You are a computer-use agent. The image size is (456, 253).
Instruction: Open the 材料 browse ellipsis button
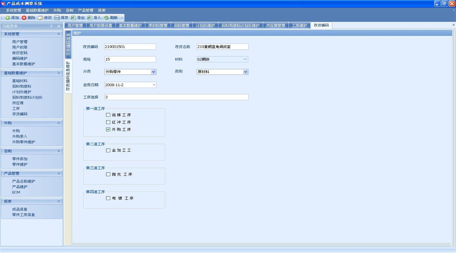point(245,59)
